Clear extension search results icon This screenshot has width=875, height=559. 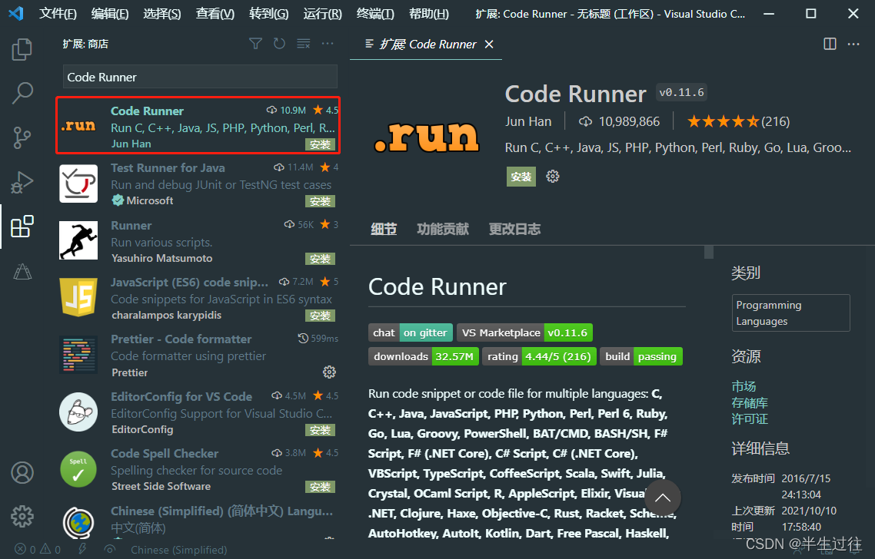(x=303, y=44)
